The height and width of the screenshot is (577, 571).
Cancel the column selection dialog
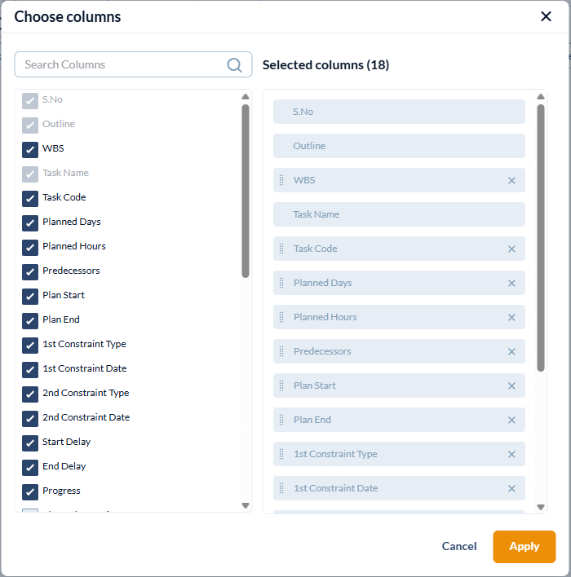(x=459, y=546)
